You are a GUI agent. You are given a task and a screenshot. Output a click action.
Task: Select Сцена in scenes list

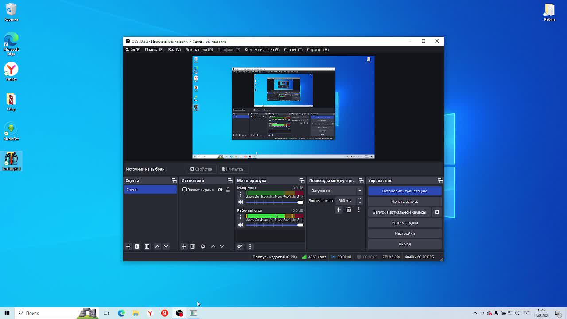point(150,190)
